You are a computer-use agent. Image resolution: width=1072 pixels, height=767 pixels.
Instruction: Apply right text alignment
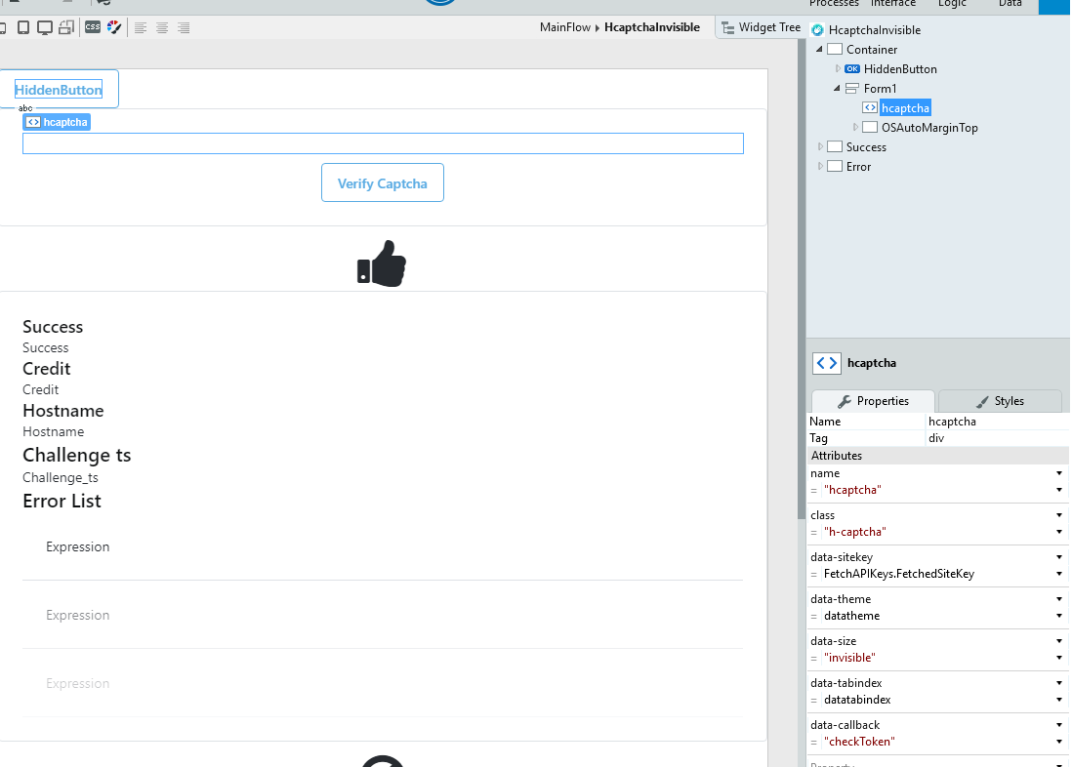[184, 27]
